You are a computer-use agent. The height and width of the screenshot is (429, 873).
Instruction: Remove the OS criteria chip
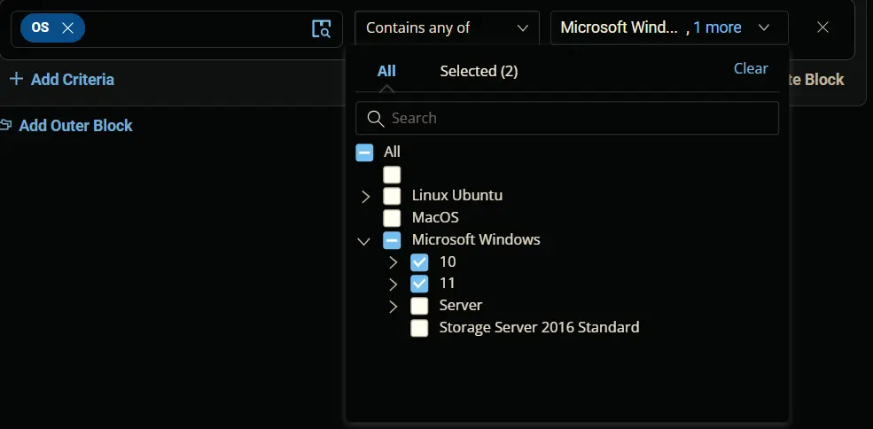tap(68, 27)
